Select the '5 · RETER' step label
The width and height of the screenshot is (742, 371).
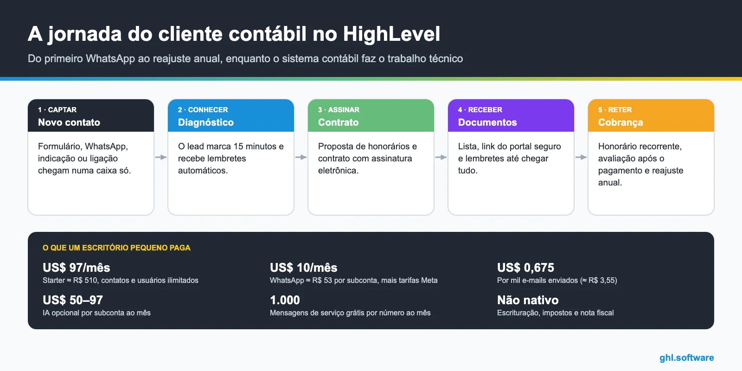click(x=615, y=110)
